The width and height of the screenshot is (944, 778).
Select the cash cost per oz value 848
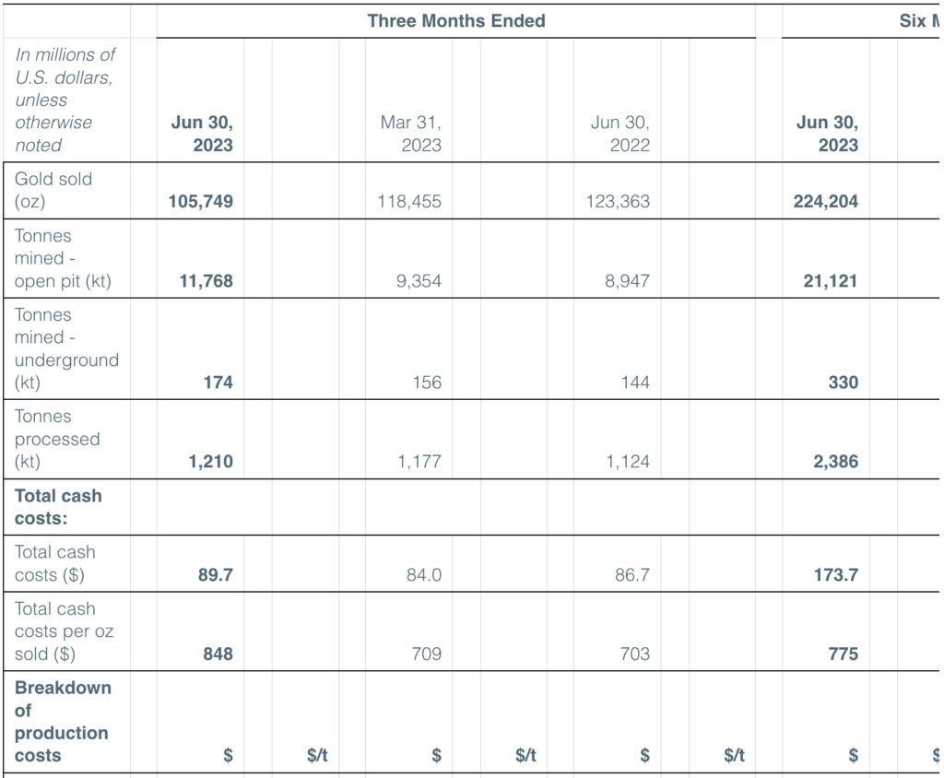pyautogui.click(x=218, y=654)
